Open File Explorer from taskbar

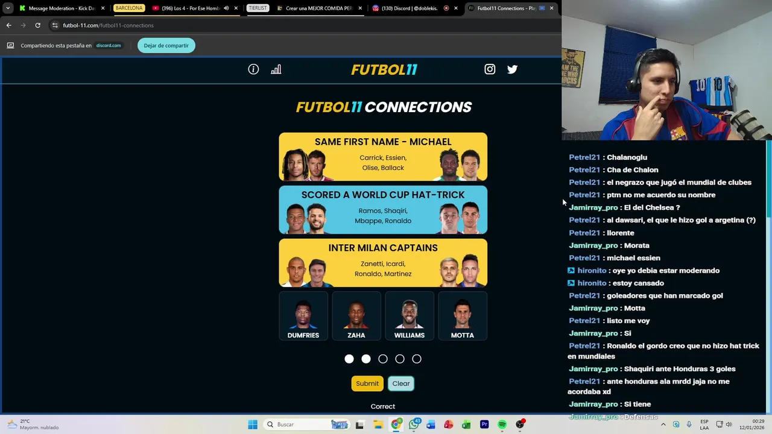pyautogui.click(x=378, y=424)
